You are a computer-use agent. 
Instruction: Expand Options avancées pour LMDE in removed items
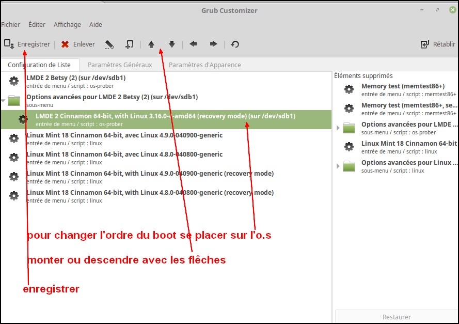click(338, 128)
